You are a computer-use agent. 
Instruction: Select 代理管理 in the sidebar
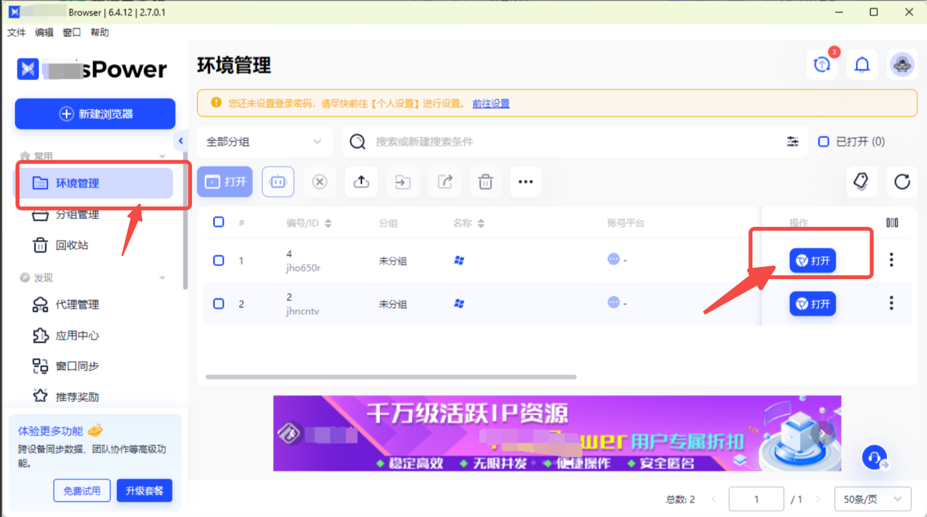(x=77, y=304)
